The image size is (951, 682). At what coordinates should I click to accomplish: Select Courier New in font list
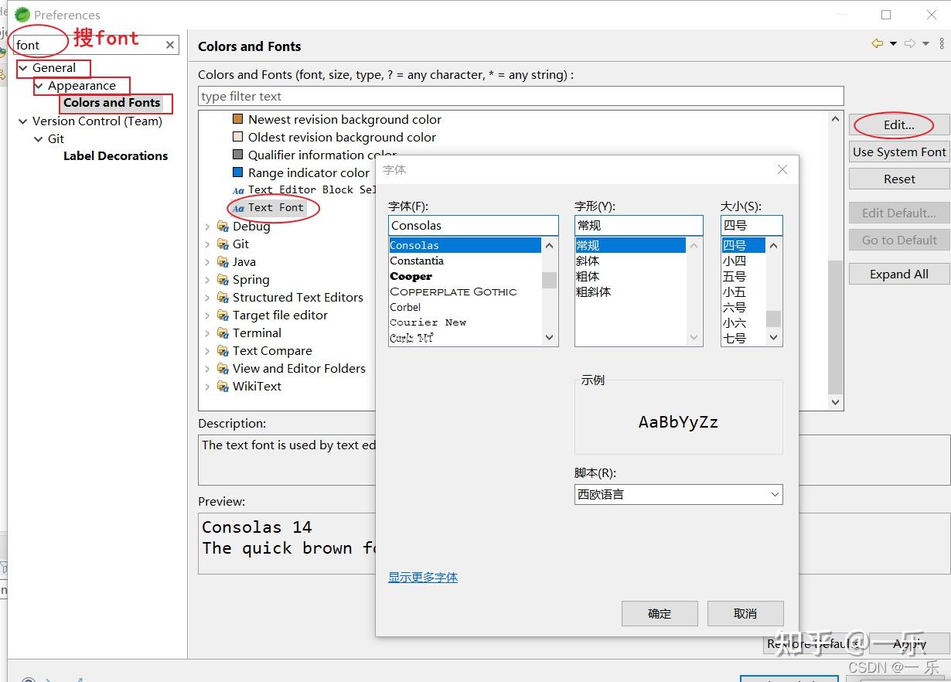pos(428,322)
